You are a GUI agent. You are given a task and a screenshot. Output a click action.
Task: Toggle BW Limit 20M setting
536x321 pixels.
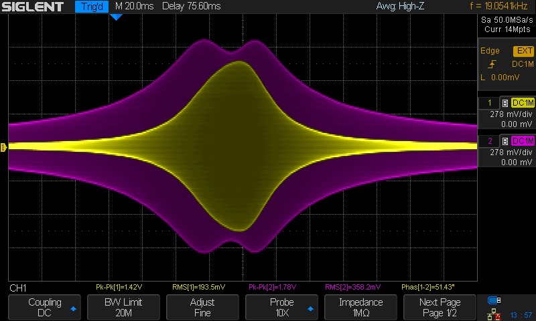click(123, 308)
